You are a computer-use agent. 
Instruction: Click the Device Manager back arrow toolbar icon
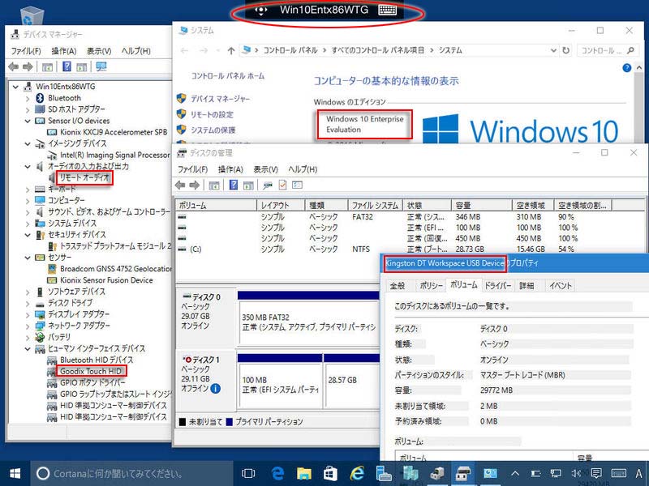[x=13, y=66]
